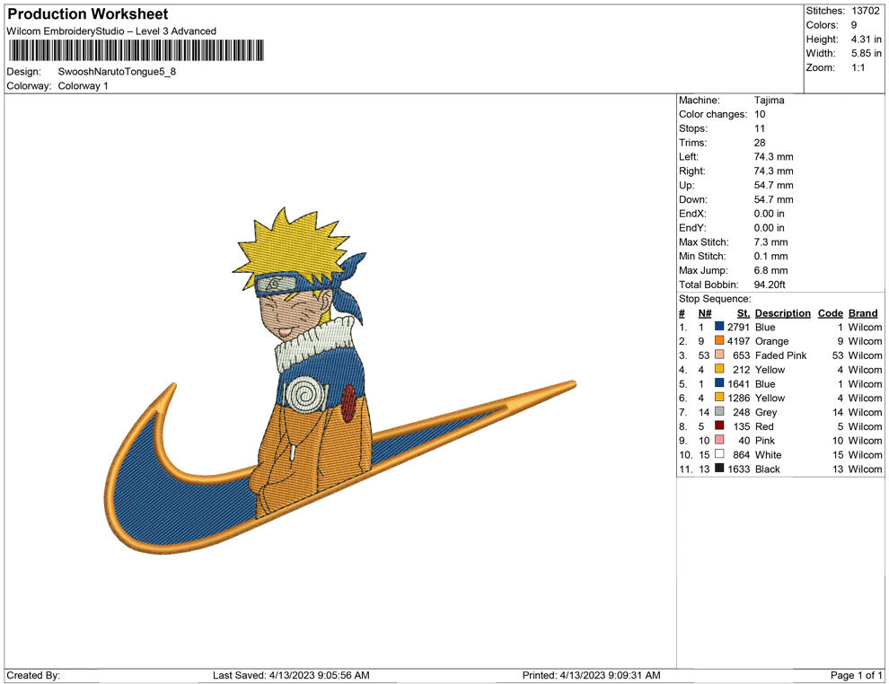Choose the Grey color swatch
The image size is (889, 684).
(719, 411)
